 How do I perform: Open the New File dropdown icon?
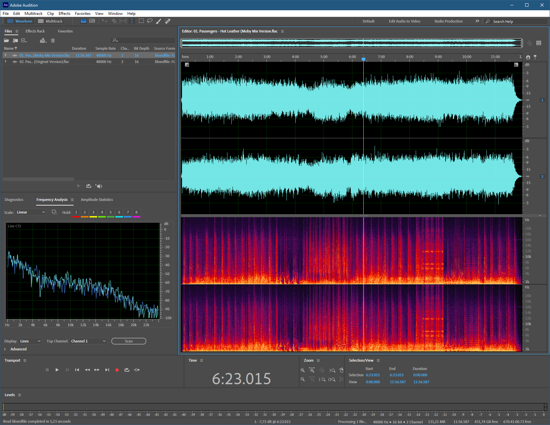point(24,40)
